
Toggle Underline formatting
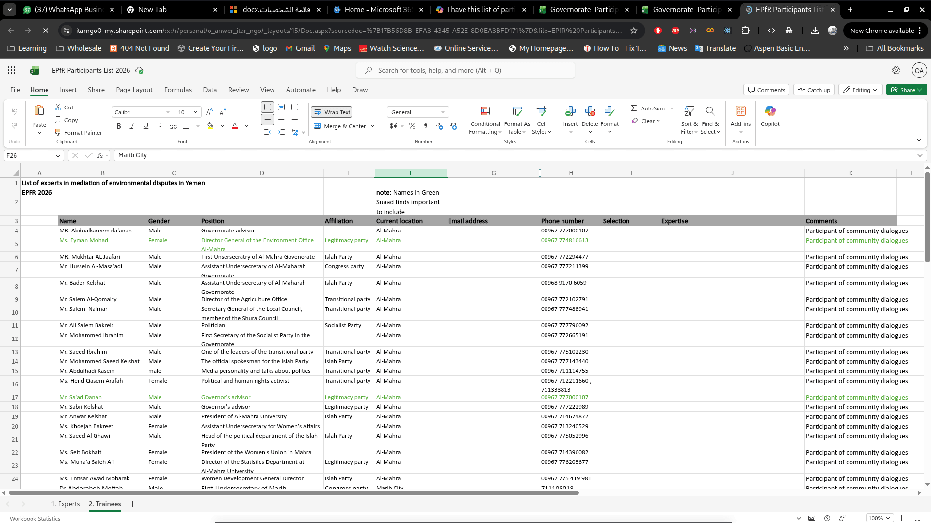click(x=146, y=126)
